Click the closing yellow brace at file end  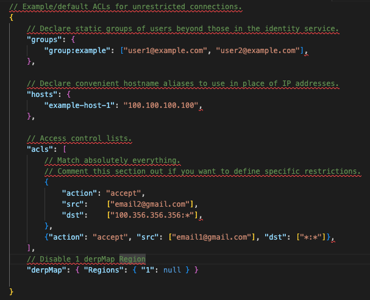tap(12, 291)
